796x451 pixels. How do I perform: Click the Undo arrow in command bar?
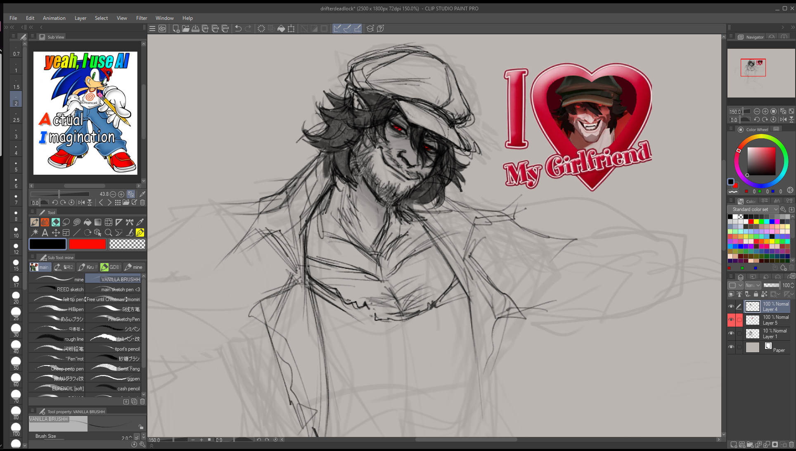pyautogui.click(x=238, y=28)
